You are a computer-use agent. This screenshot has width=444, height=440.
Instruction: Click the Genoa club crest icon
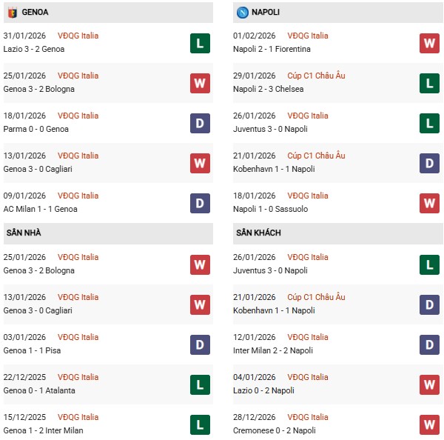(11, 12)
